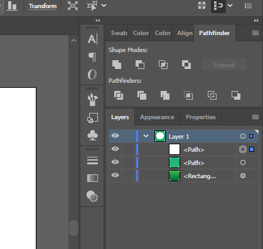The width and height of the screenshot is (263, 249).
Task: Click the four-squares workspace icon in top bar
Action: (202, 6)
